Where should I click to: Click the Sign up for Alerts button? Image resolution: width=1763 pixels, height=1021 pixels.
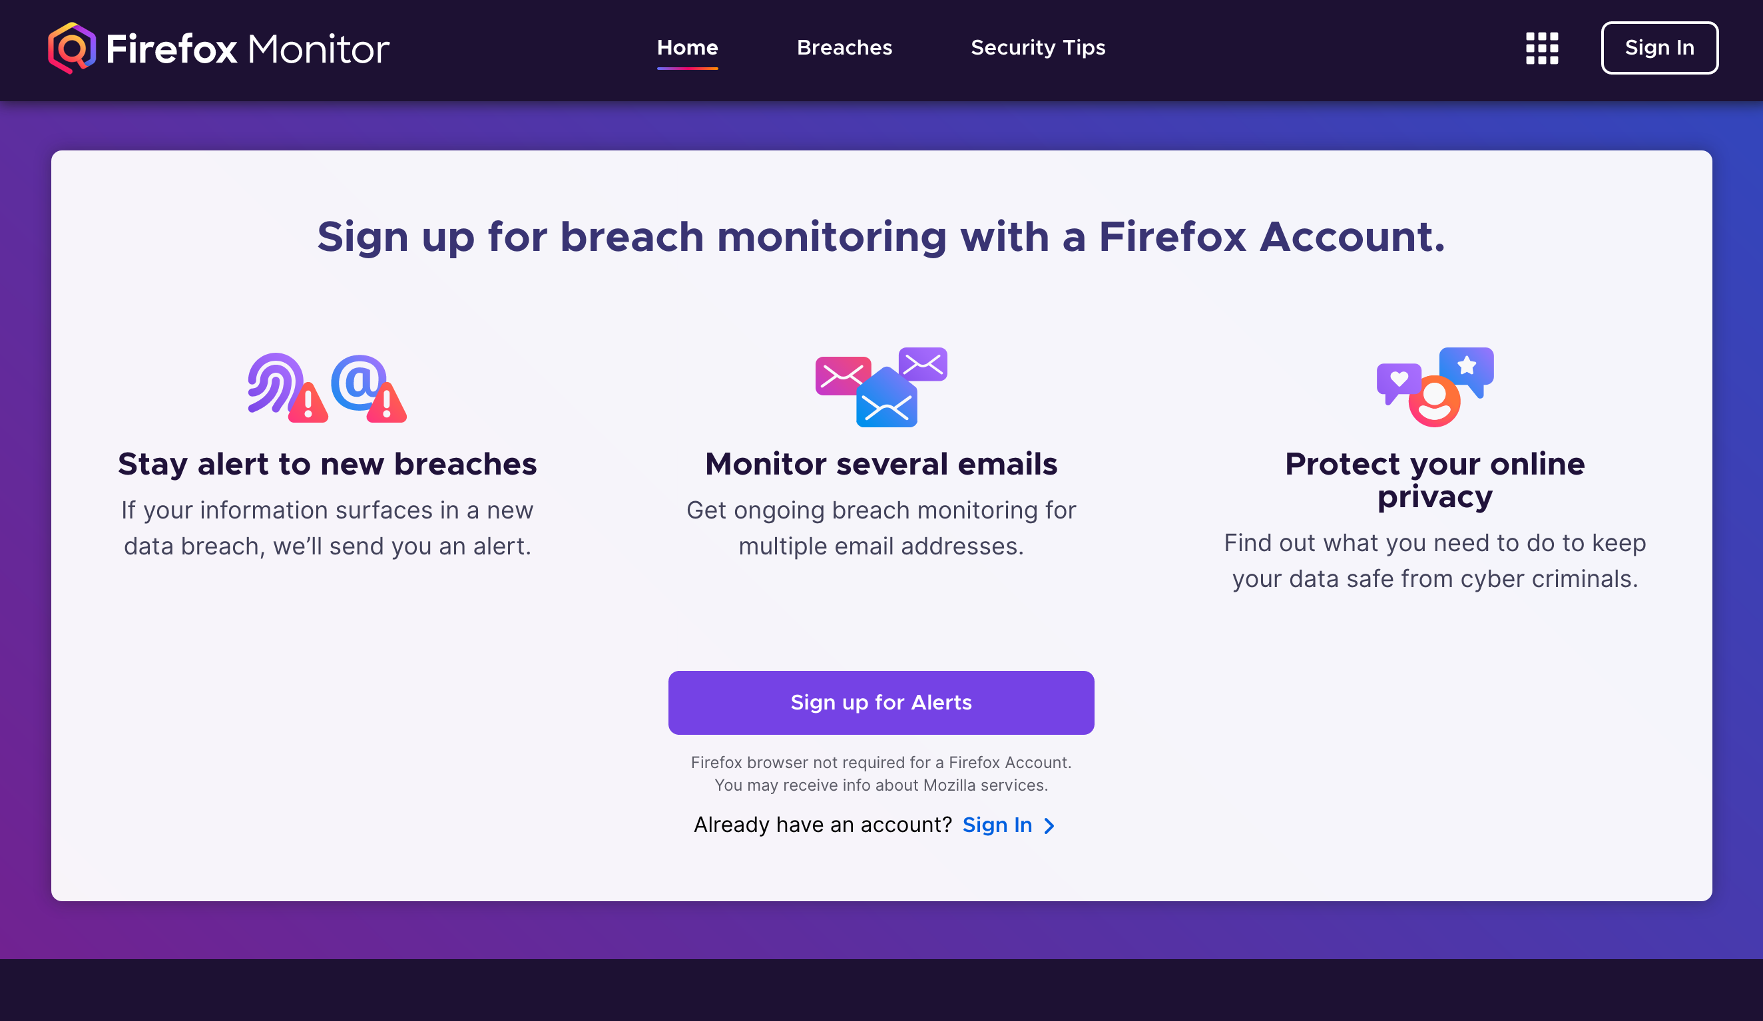coord(881,703)
